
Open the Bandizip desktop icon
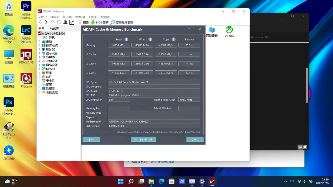9,153
